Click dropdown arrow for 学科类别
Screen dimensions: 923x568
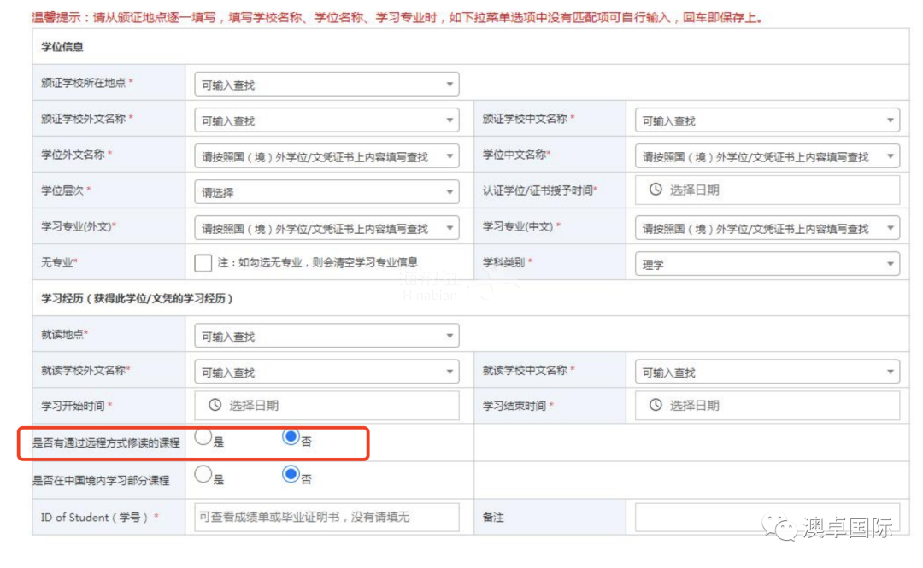891,265
